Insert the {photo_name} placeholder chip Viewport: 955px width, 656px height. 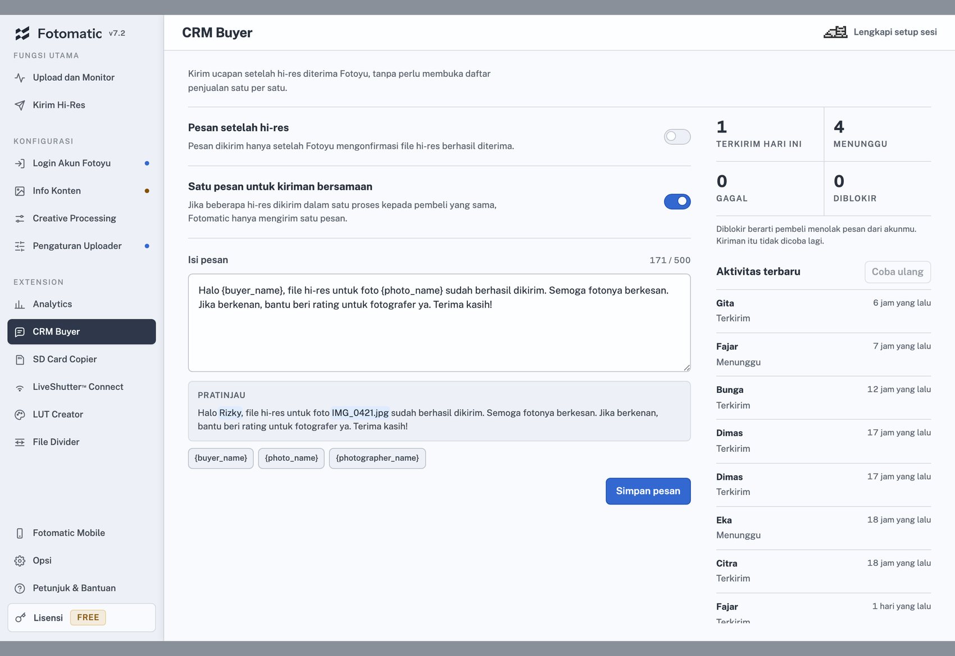point(292,458)
